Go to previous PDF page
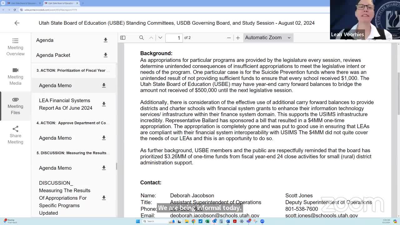This screenshot has height=225, width=400. (x=151, y=38)
